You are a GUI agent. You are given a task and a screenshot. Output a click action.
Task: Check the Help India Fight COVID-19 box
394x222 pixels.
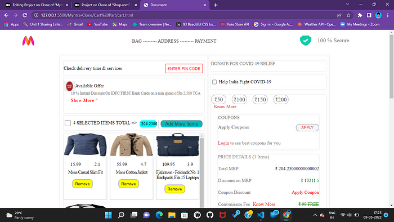(214, 82)
